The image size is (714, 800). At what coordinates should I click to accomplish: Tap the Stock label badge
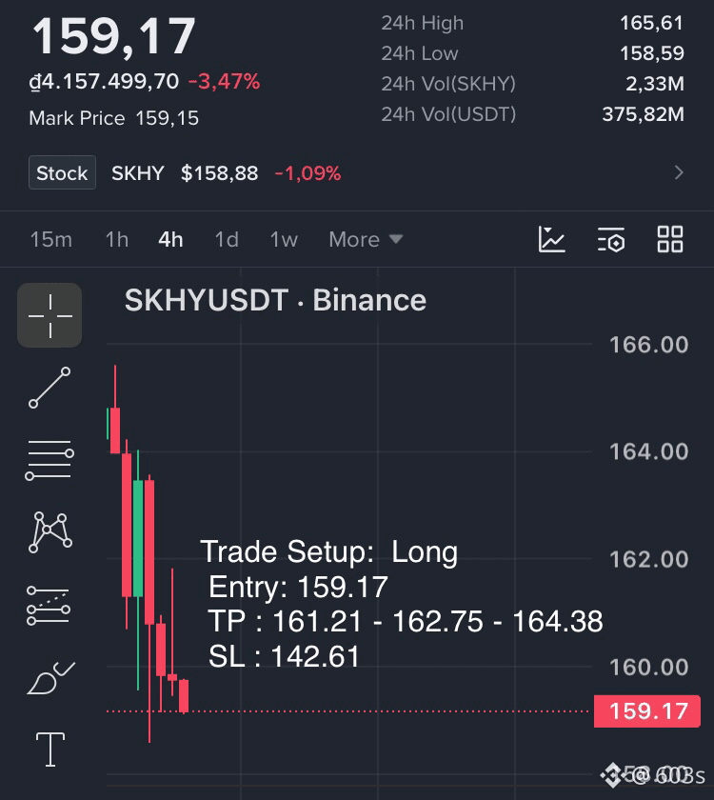[x=62, y=172]
